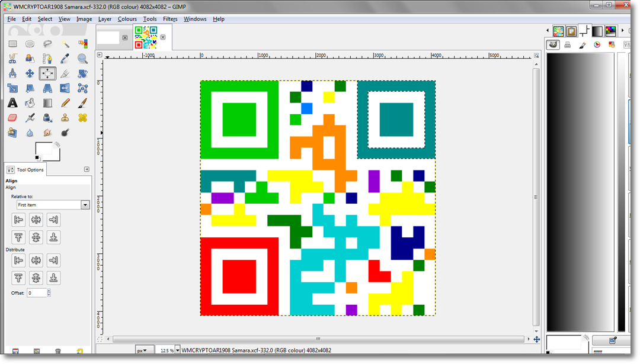Viewport: 640px width, 364px height.
Task: Select the Zoom magnifier tool
Action: [x=82, y=59]
